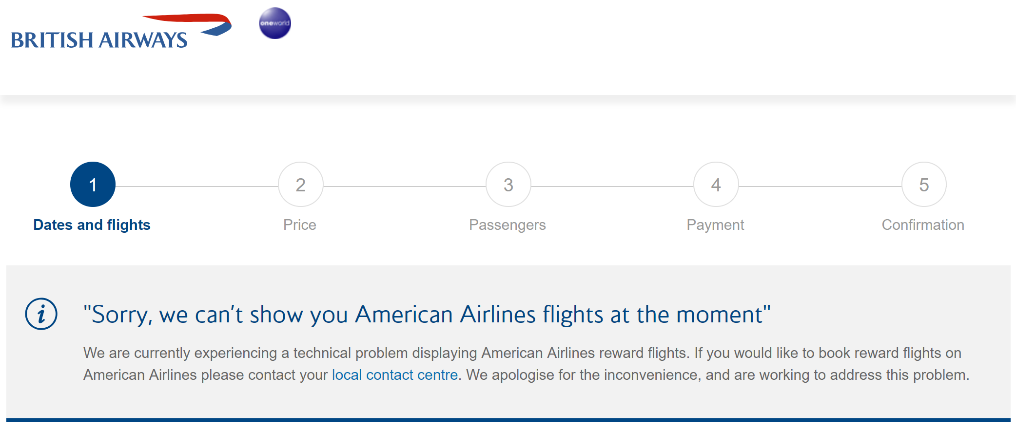The image size is (1016, 429).
Task: Jump to the step 3 circle
Action: [508, 185]
